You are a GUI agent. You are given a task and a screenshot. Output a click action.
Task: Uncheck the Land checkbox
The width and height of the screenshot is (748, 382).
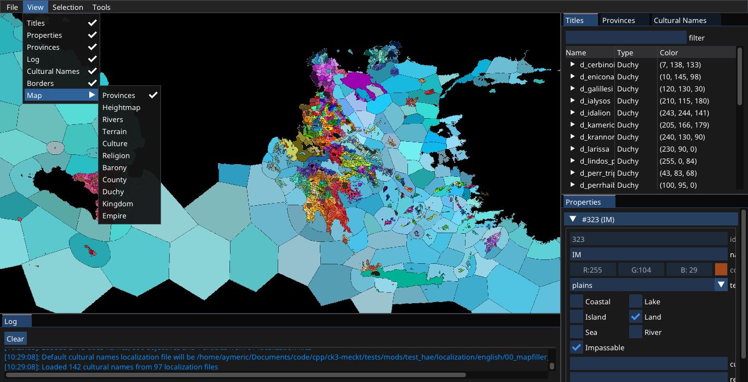pyautogui.click(x=636, y=317)
